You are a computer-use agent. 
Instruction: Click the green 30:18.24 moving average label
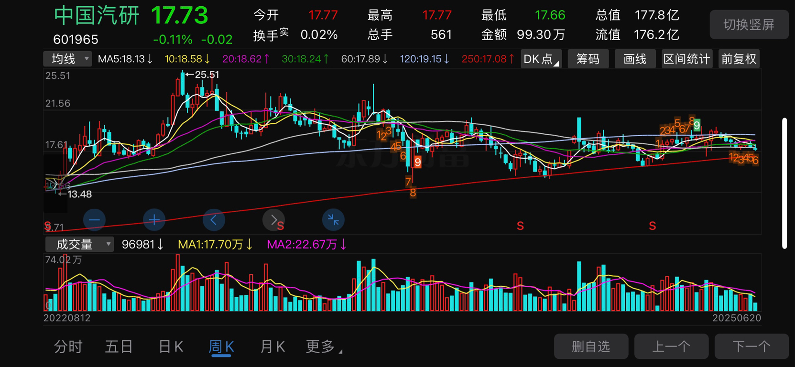[305, 59]
